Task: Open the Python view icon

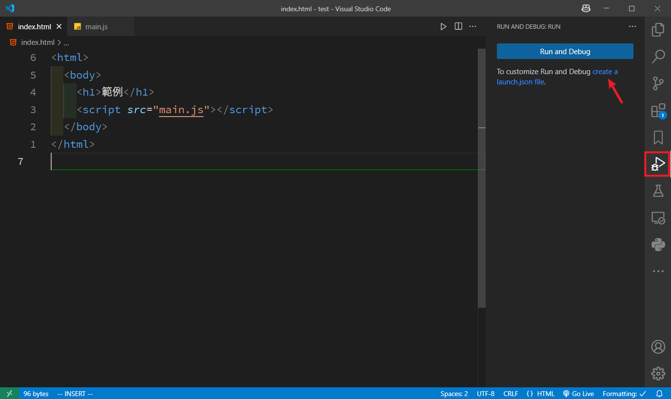Action: pos(658,244)
